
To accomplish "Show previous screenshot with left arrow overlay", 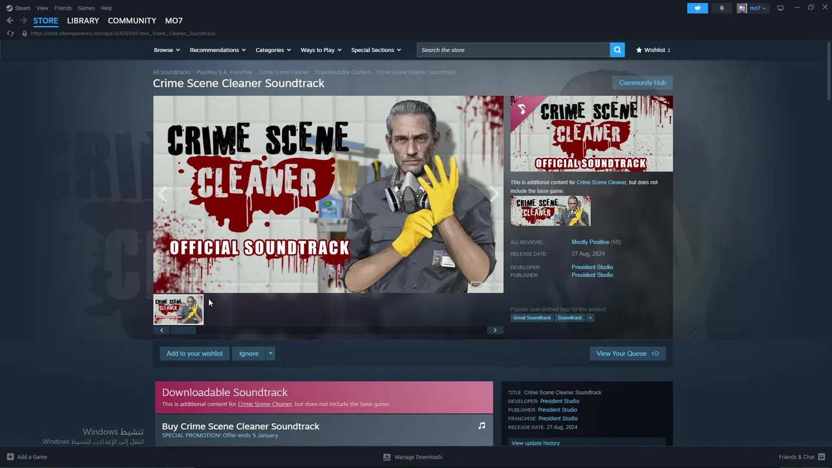I will click(x=162, y=194).
